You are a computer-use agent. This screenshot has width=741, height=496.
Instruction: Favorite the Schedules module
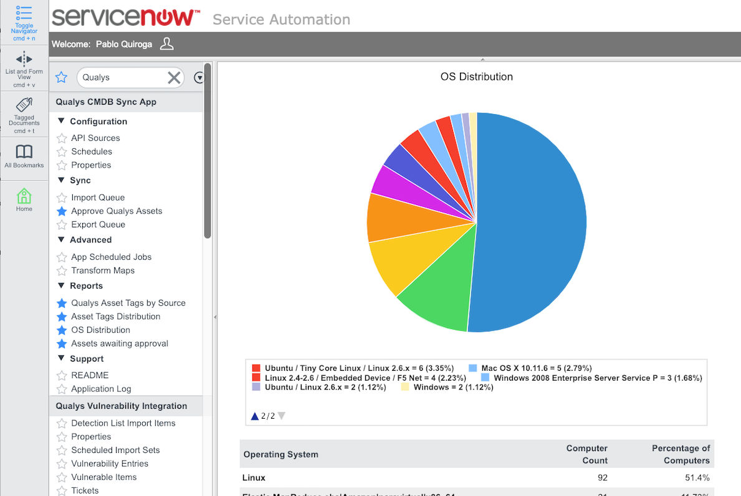click(62, 151)
